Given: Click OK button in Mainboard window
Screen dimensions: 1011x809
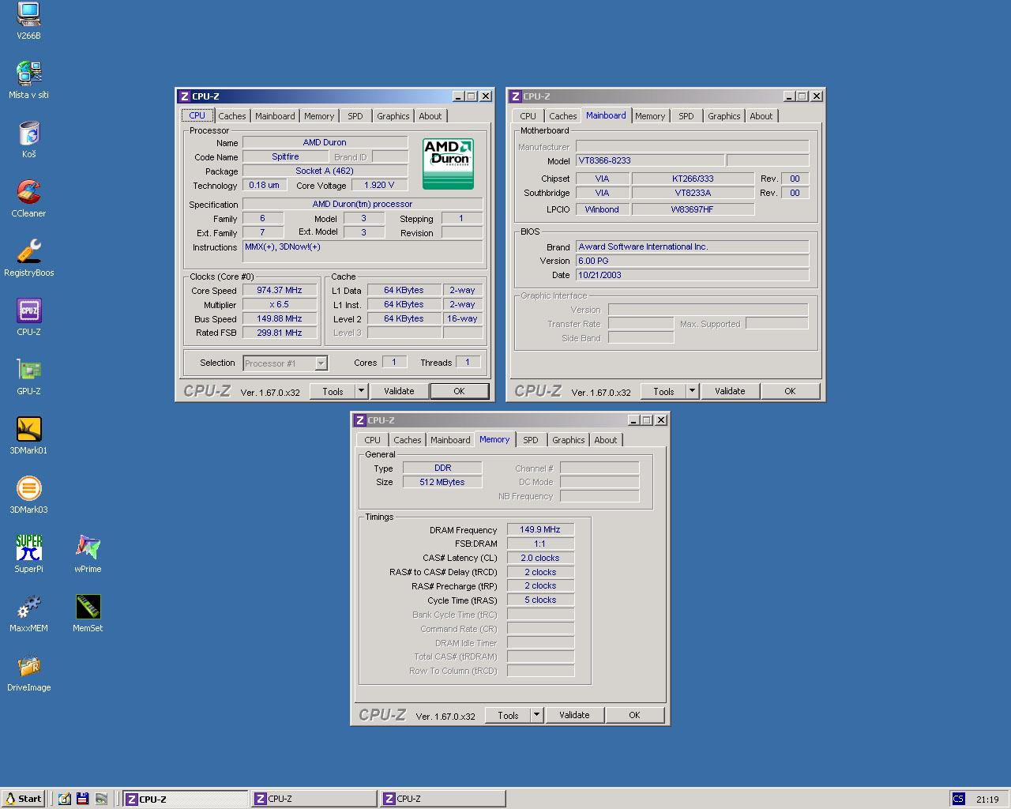Looking at the screenshot, I should point(790,391).
